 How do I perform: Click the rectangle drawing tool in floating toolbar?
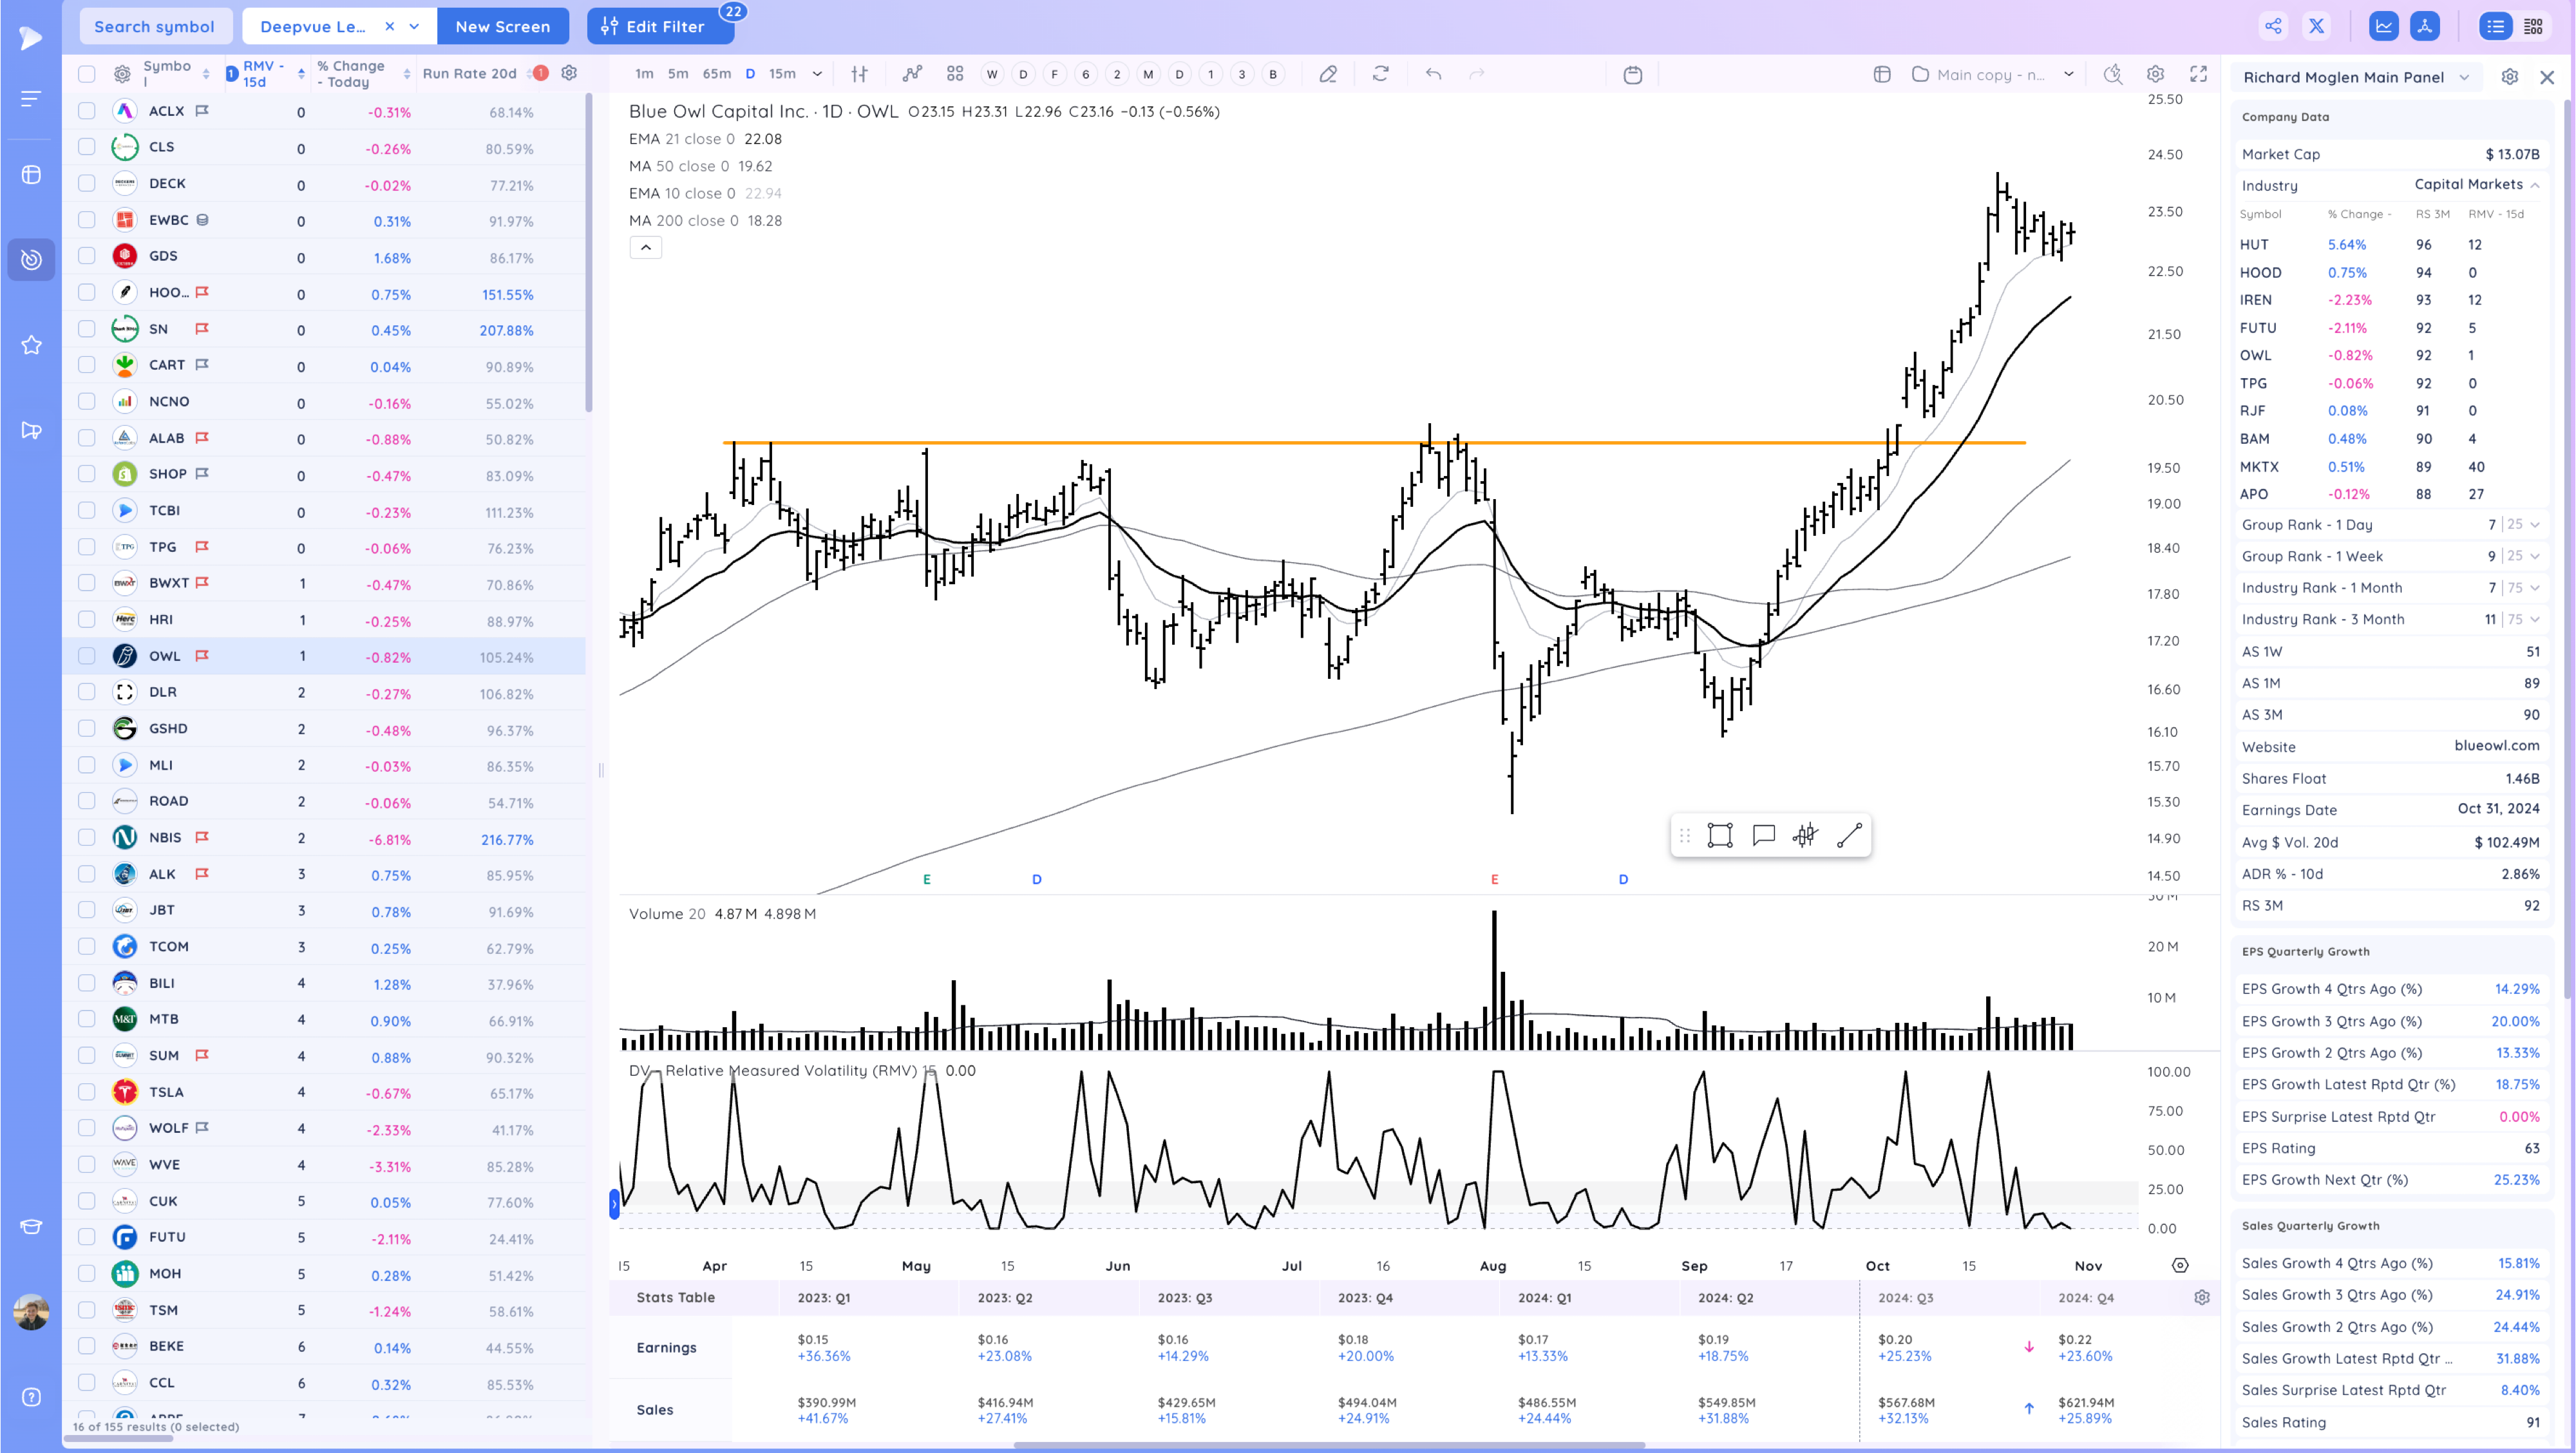(1719, 835)
